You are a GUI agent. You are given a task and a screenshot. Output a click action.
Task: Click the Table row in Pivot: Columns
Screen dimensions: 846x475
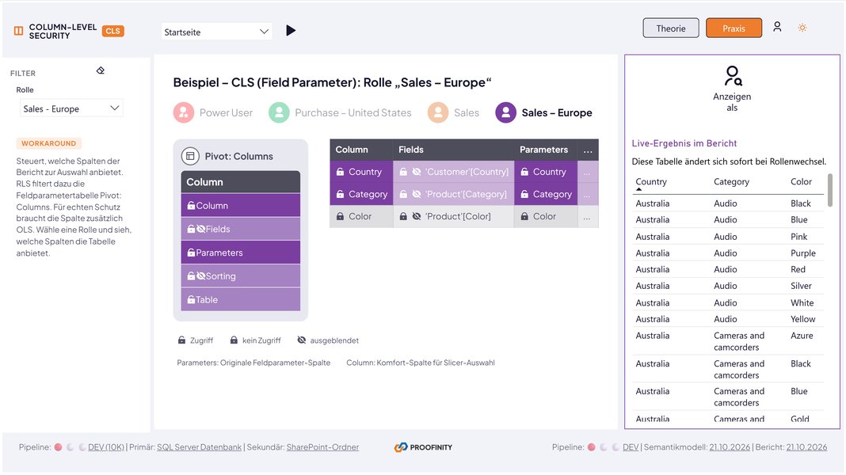coord(241,300)
